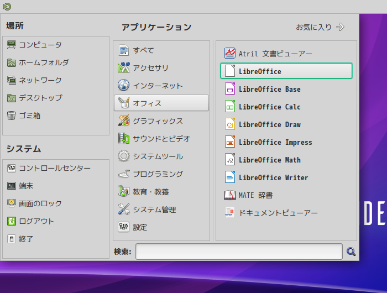Select the システムツール category
387x293 pixels.
click(x=161, y=156)
